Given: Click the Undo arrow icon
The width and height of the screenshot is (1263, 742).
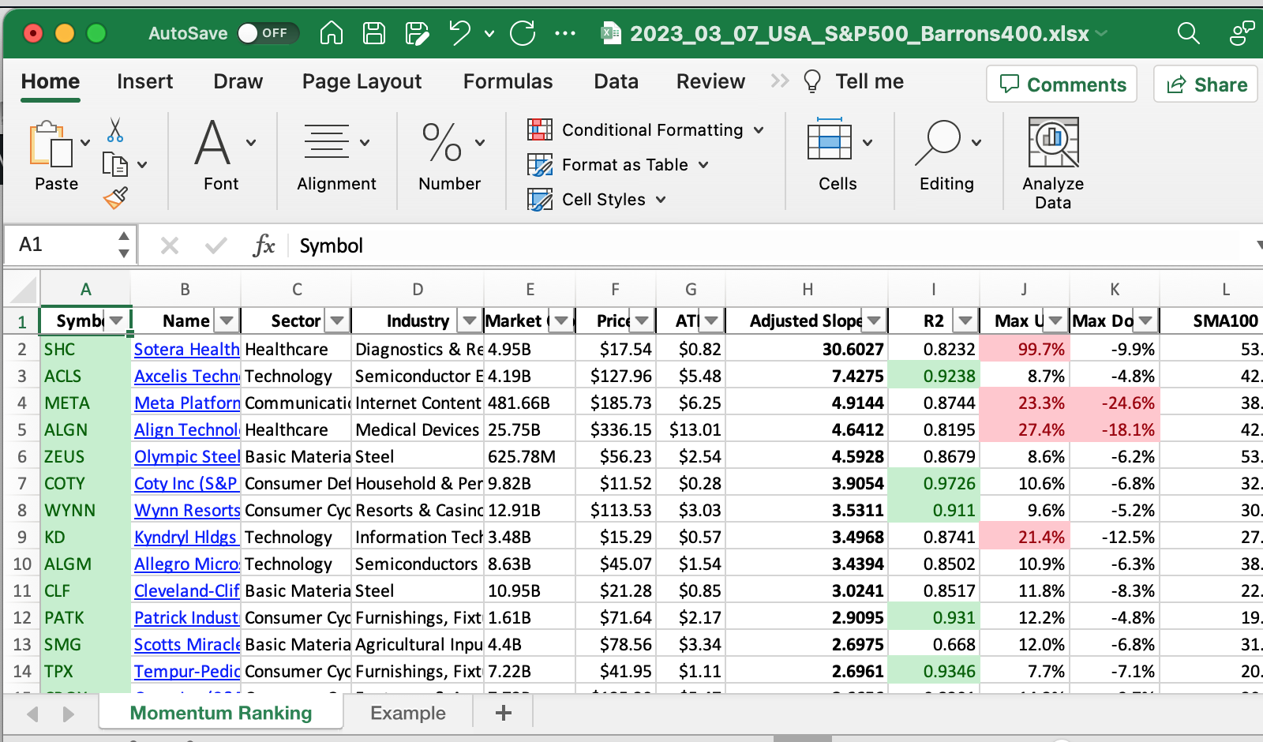Looking at the screenshot, I should (459, 33).
